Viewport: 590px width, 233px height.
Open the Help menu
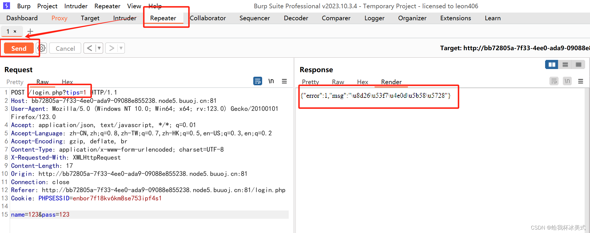coord(155,6)
